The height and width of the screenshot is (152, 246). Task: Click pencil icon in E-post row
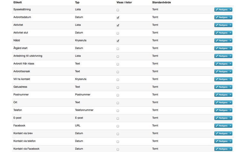click(217, 118)
